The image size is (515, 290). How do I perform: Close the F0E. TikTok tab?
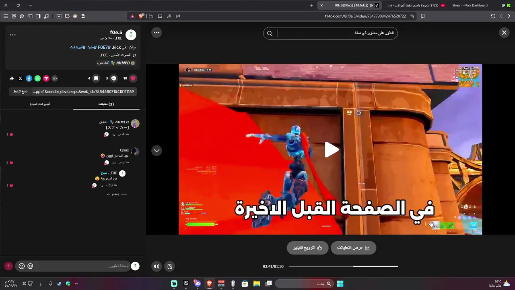point(321,5)
